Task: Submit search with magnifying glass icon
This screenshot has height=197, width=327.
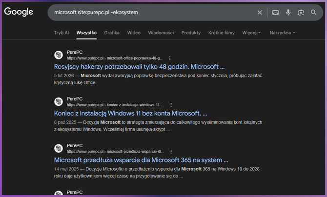Action: coord(314,13)
